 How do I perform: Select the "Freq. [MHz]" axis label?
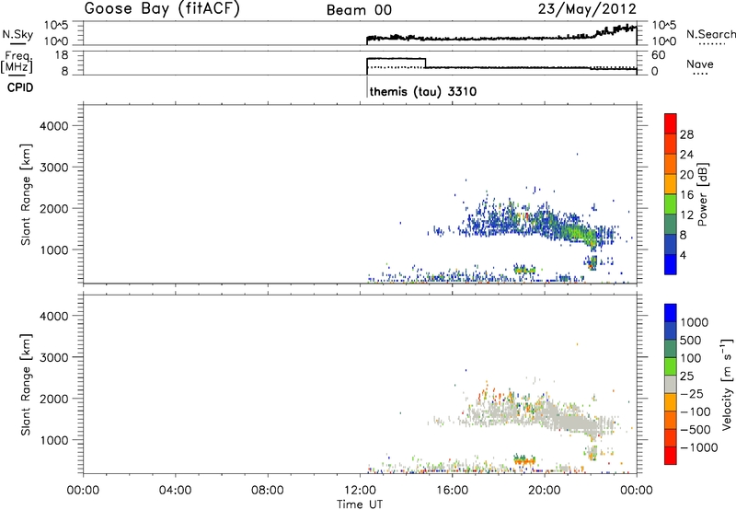[x=17, y=63]
